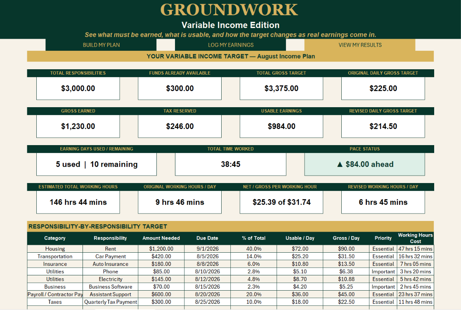Select the $600.00 amount cell
Viewport: 461px width, 310px height.
pyautogui.click(x=161, y=294)
